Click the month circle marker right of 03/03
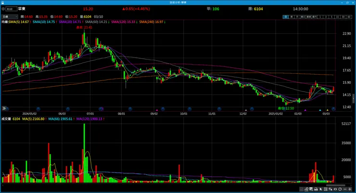The width and height of the screenshot is (356, 193). click(x=333, y=109)
